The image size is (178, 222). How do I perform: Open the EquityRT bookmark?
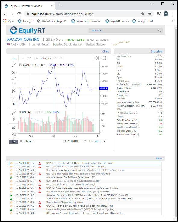tap(26, 21)
